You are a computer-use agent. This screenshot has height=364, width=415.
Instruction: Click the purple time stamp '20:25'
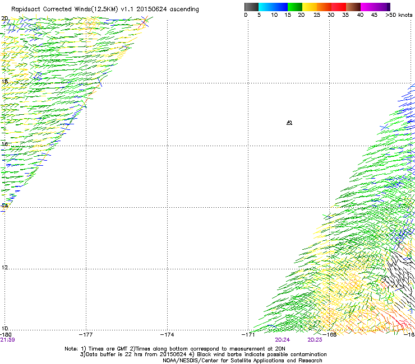pyautogui.click(x=315, y=340)
